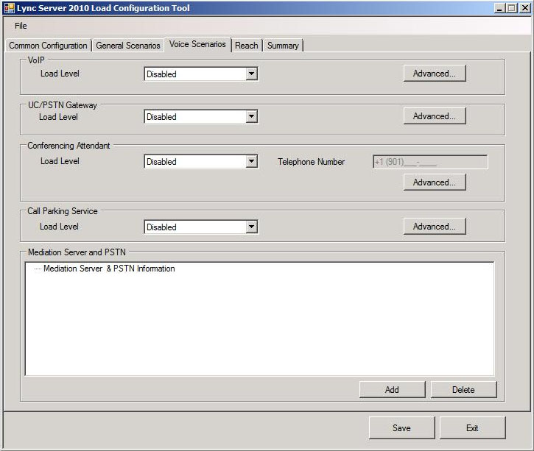Switch to the General Scenarios tab
Viewport: 534px width, 451px height.
[x=128, y=46]
